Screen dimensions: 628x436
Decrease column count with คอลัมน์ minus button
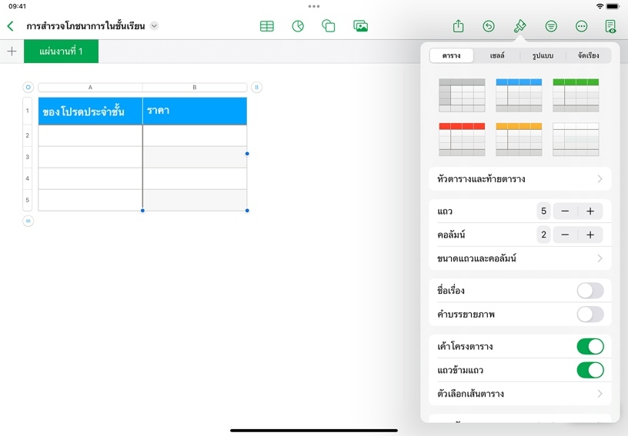[565, 235]
